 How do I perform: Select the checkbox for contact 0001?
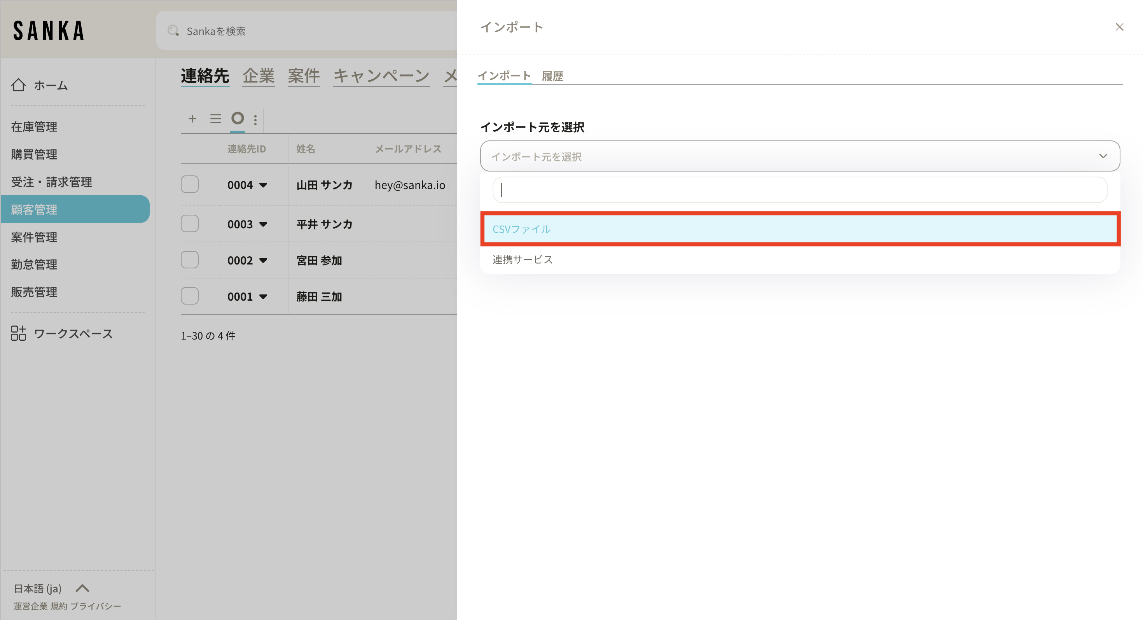coord(189,296)
